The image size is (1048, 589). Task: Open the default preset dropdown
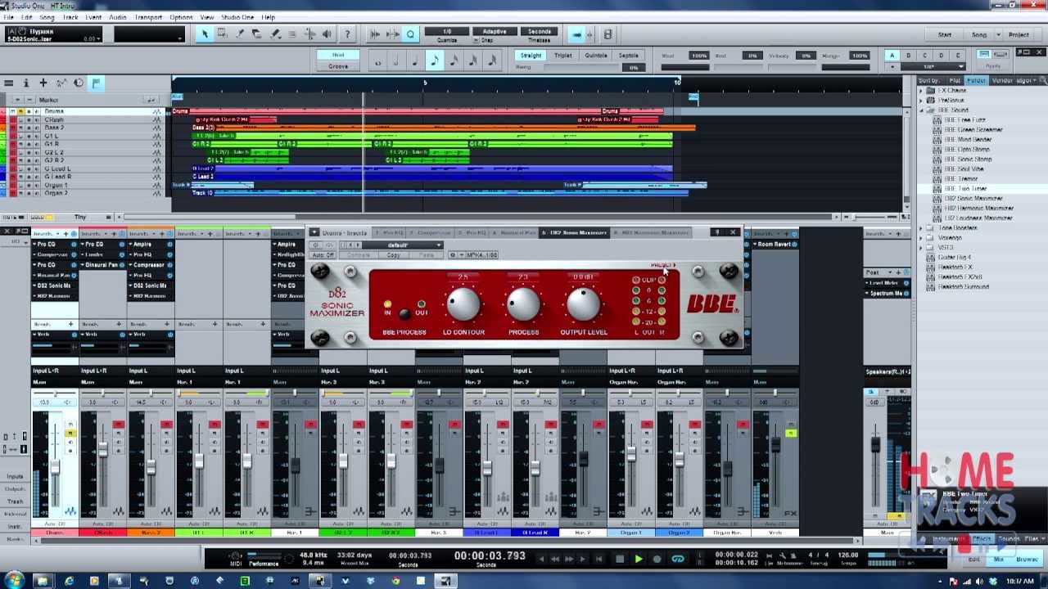click(x=404, y=245)
